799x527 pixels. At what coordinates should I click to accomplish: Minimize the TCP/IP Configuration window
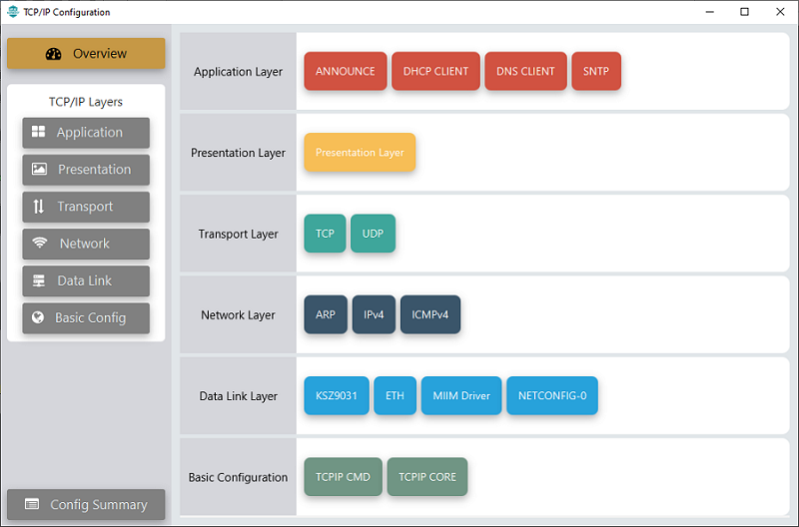click(709, 12)
